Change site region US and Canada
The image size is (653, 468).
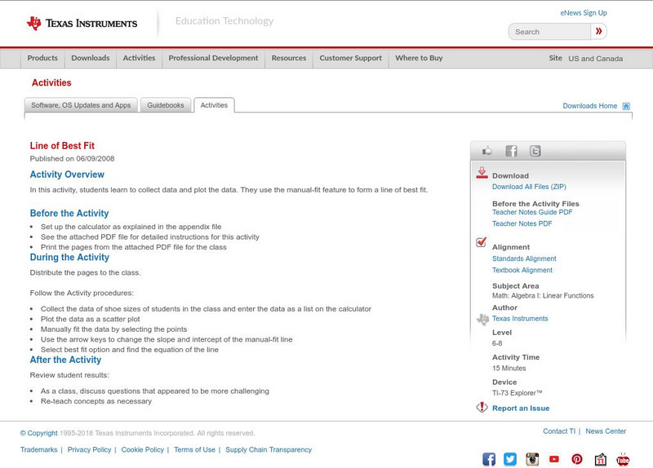[x=596, y=59]
